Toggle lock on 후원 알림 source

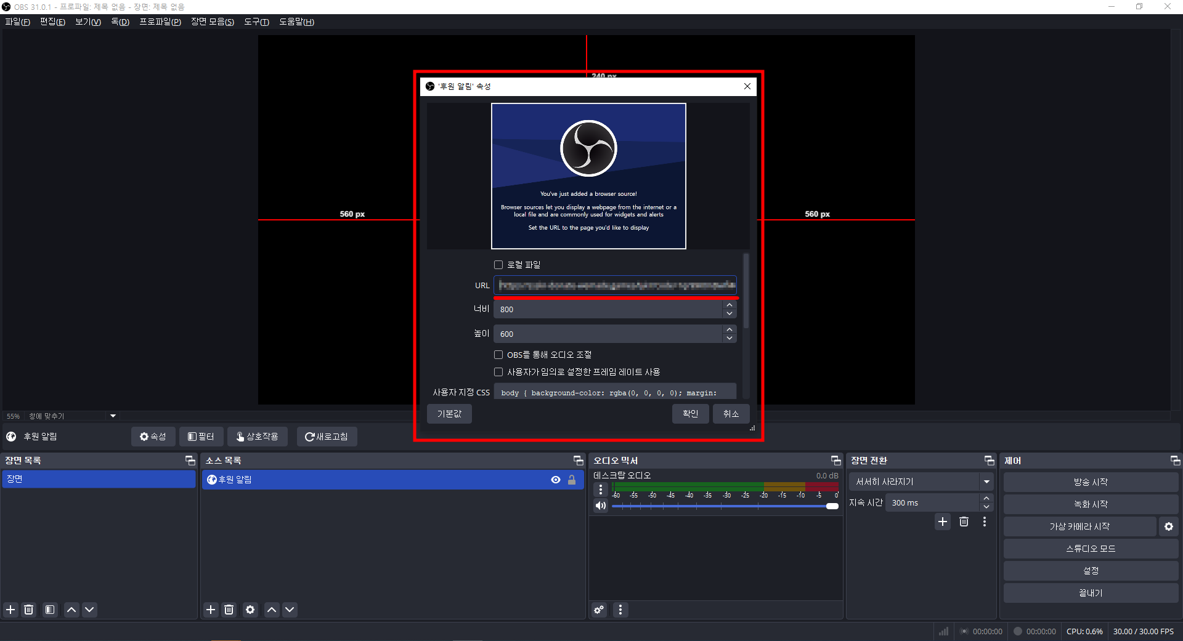click(x=572, y=480)
